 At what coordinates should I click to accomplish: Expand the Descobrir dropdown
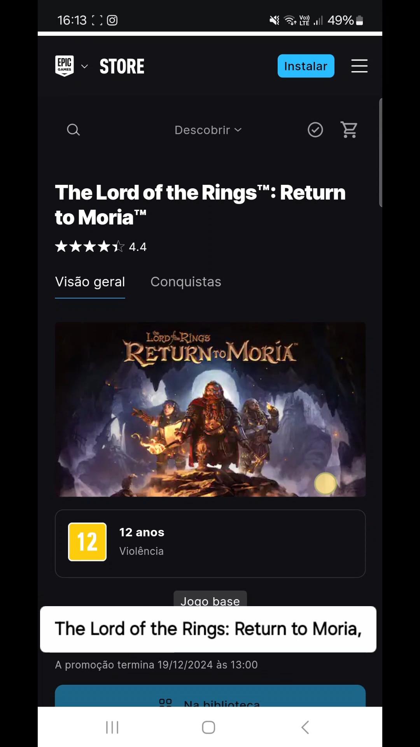(x=208, y=130)
